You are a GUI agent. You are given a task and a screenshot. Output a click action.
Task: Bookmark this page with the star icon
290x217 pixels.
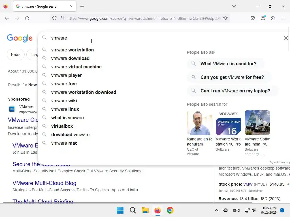pos(225,18)
